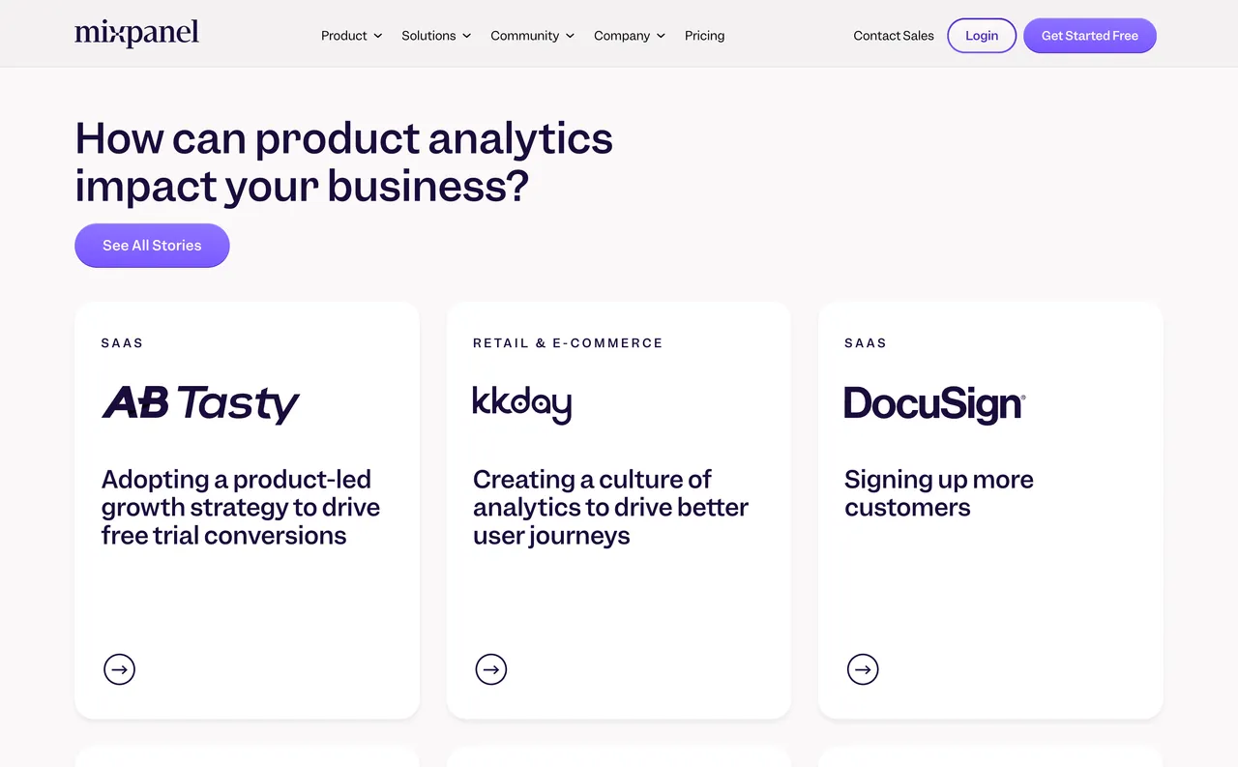This screenshot has width=1238, height=767.
Task: Click the arrow icon on the kkday card
Action: pyautogui.click(x=491, y=668)
